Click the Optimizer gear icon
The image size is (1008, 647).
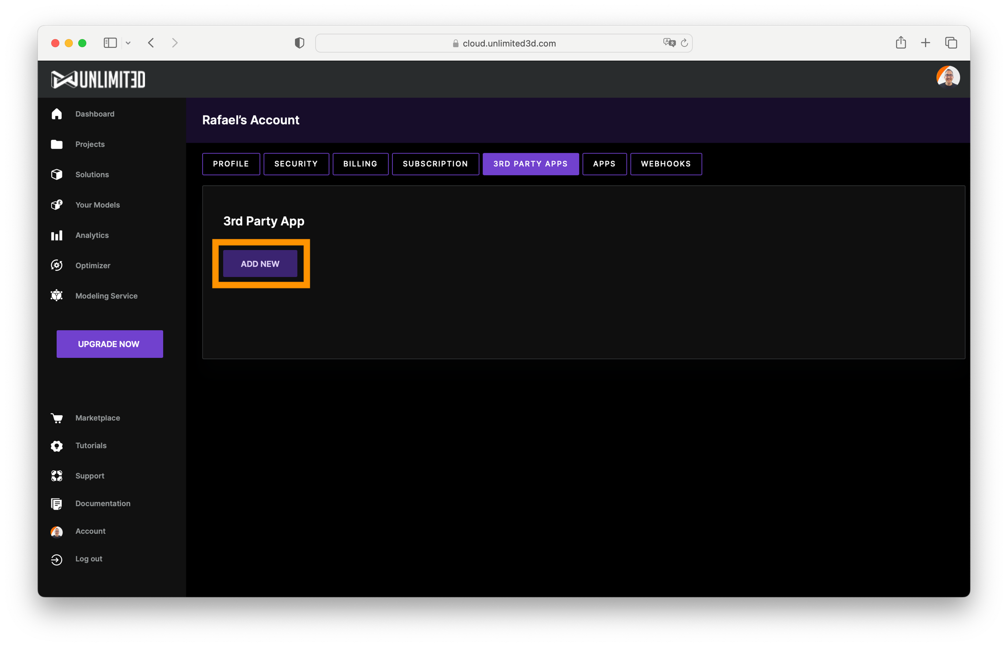coord(56,266)
